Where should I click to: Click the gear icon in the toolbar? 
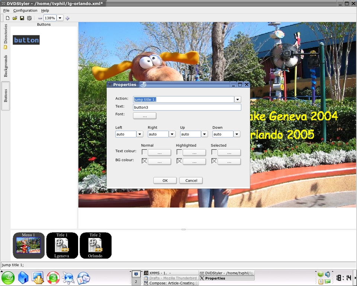(29, 18)
